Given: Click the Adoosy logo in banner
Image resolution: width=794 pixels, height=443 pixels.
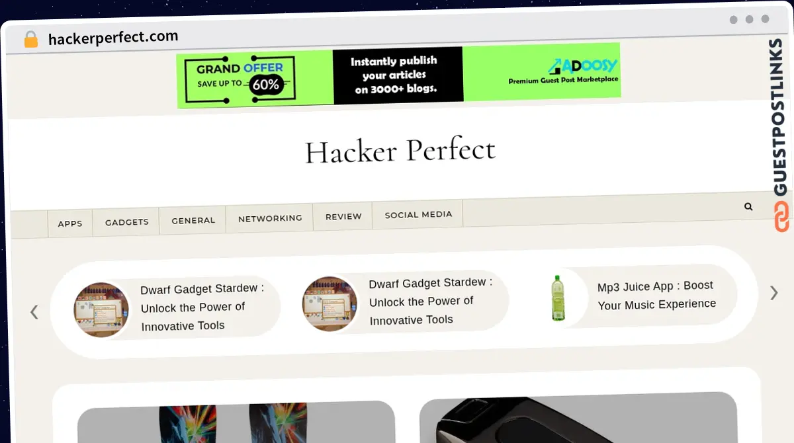Looking at the screenshot, I should (x=582, y=66).
